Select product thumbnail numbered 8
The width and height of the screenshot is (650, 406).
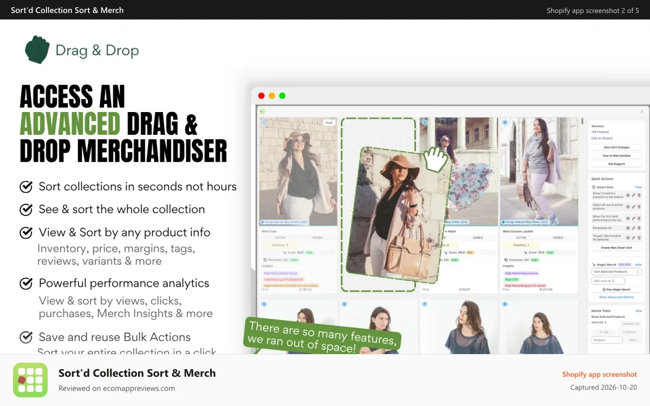539,328
